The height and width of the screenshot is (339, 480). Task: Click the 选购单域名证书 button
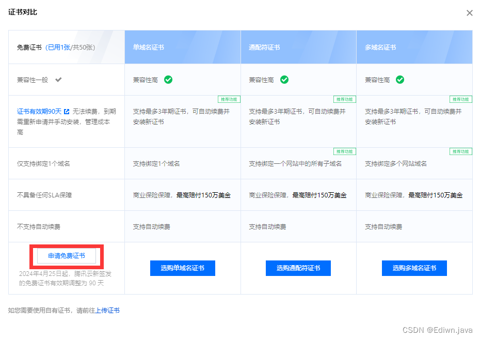tap(182, 268)
